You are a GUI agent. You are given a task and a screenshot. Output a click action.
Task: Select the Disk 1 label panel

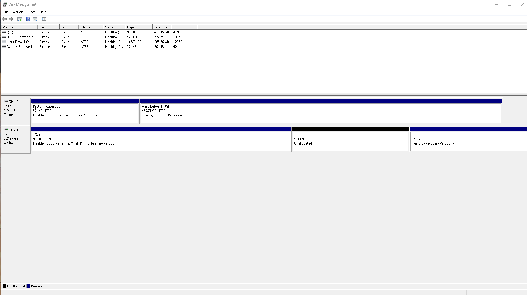[16, 139]
